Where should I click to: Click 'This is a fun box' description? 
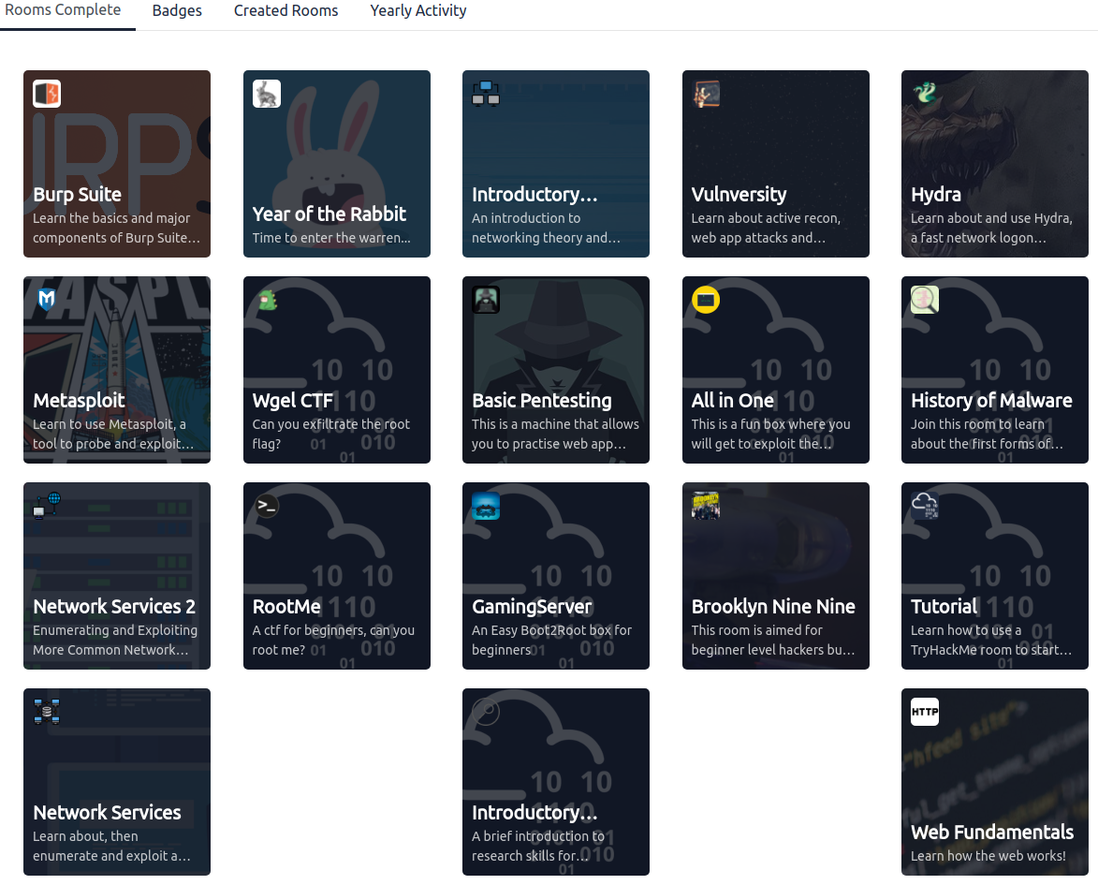pyautogui.click(x=770, y=434)
